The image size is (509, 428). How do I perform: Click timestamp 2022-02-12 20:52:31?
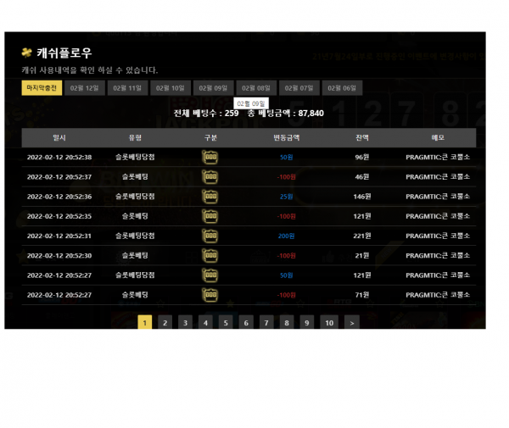(59, 236)
